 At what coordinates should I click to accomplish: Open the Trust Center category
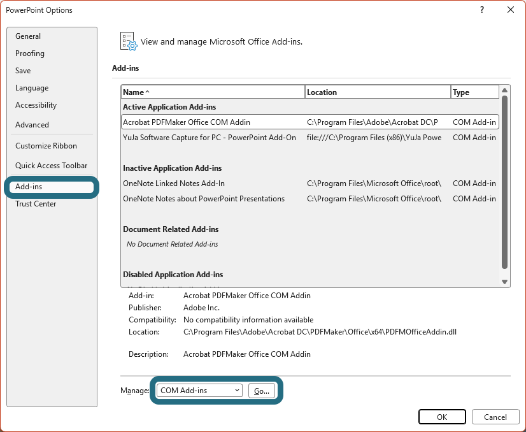click(36, 204)
